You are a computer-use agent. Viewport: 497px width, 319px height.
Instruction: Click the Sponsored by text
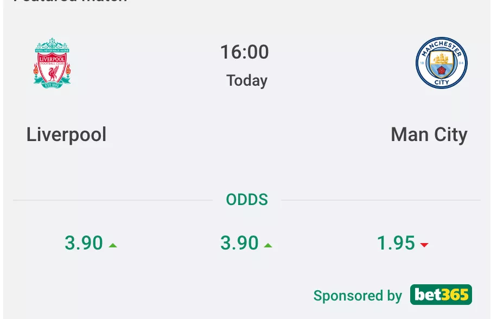pyautogui.click(x=358, y=296)
